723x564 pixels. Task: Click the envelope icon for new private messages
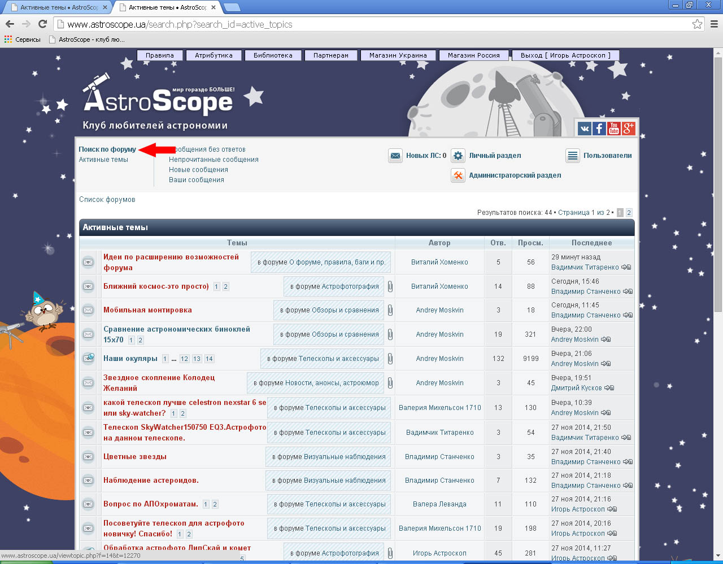coord(395,156)
